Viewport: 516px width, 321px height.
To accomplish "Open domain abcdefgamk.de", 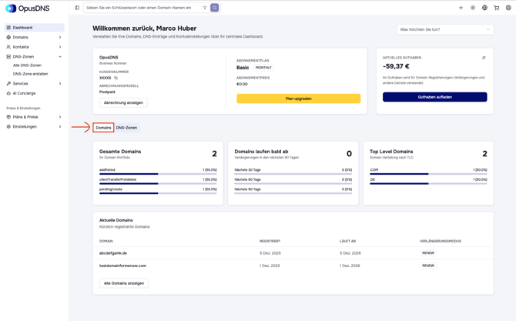I will point(113,253).
